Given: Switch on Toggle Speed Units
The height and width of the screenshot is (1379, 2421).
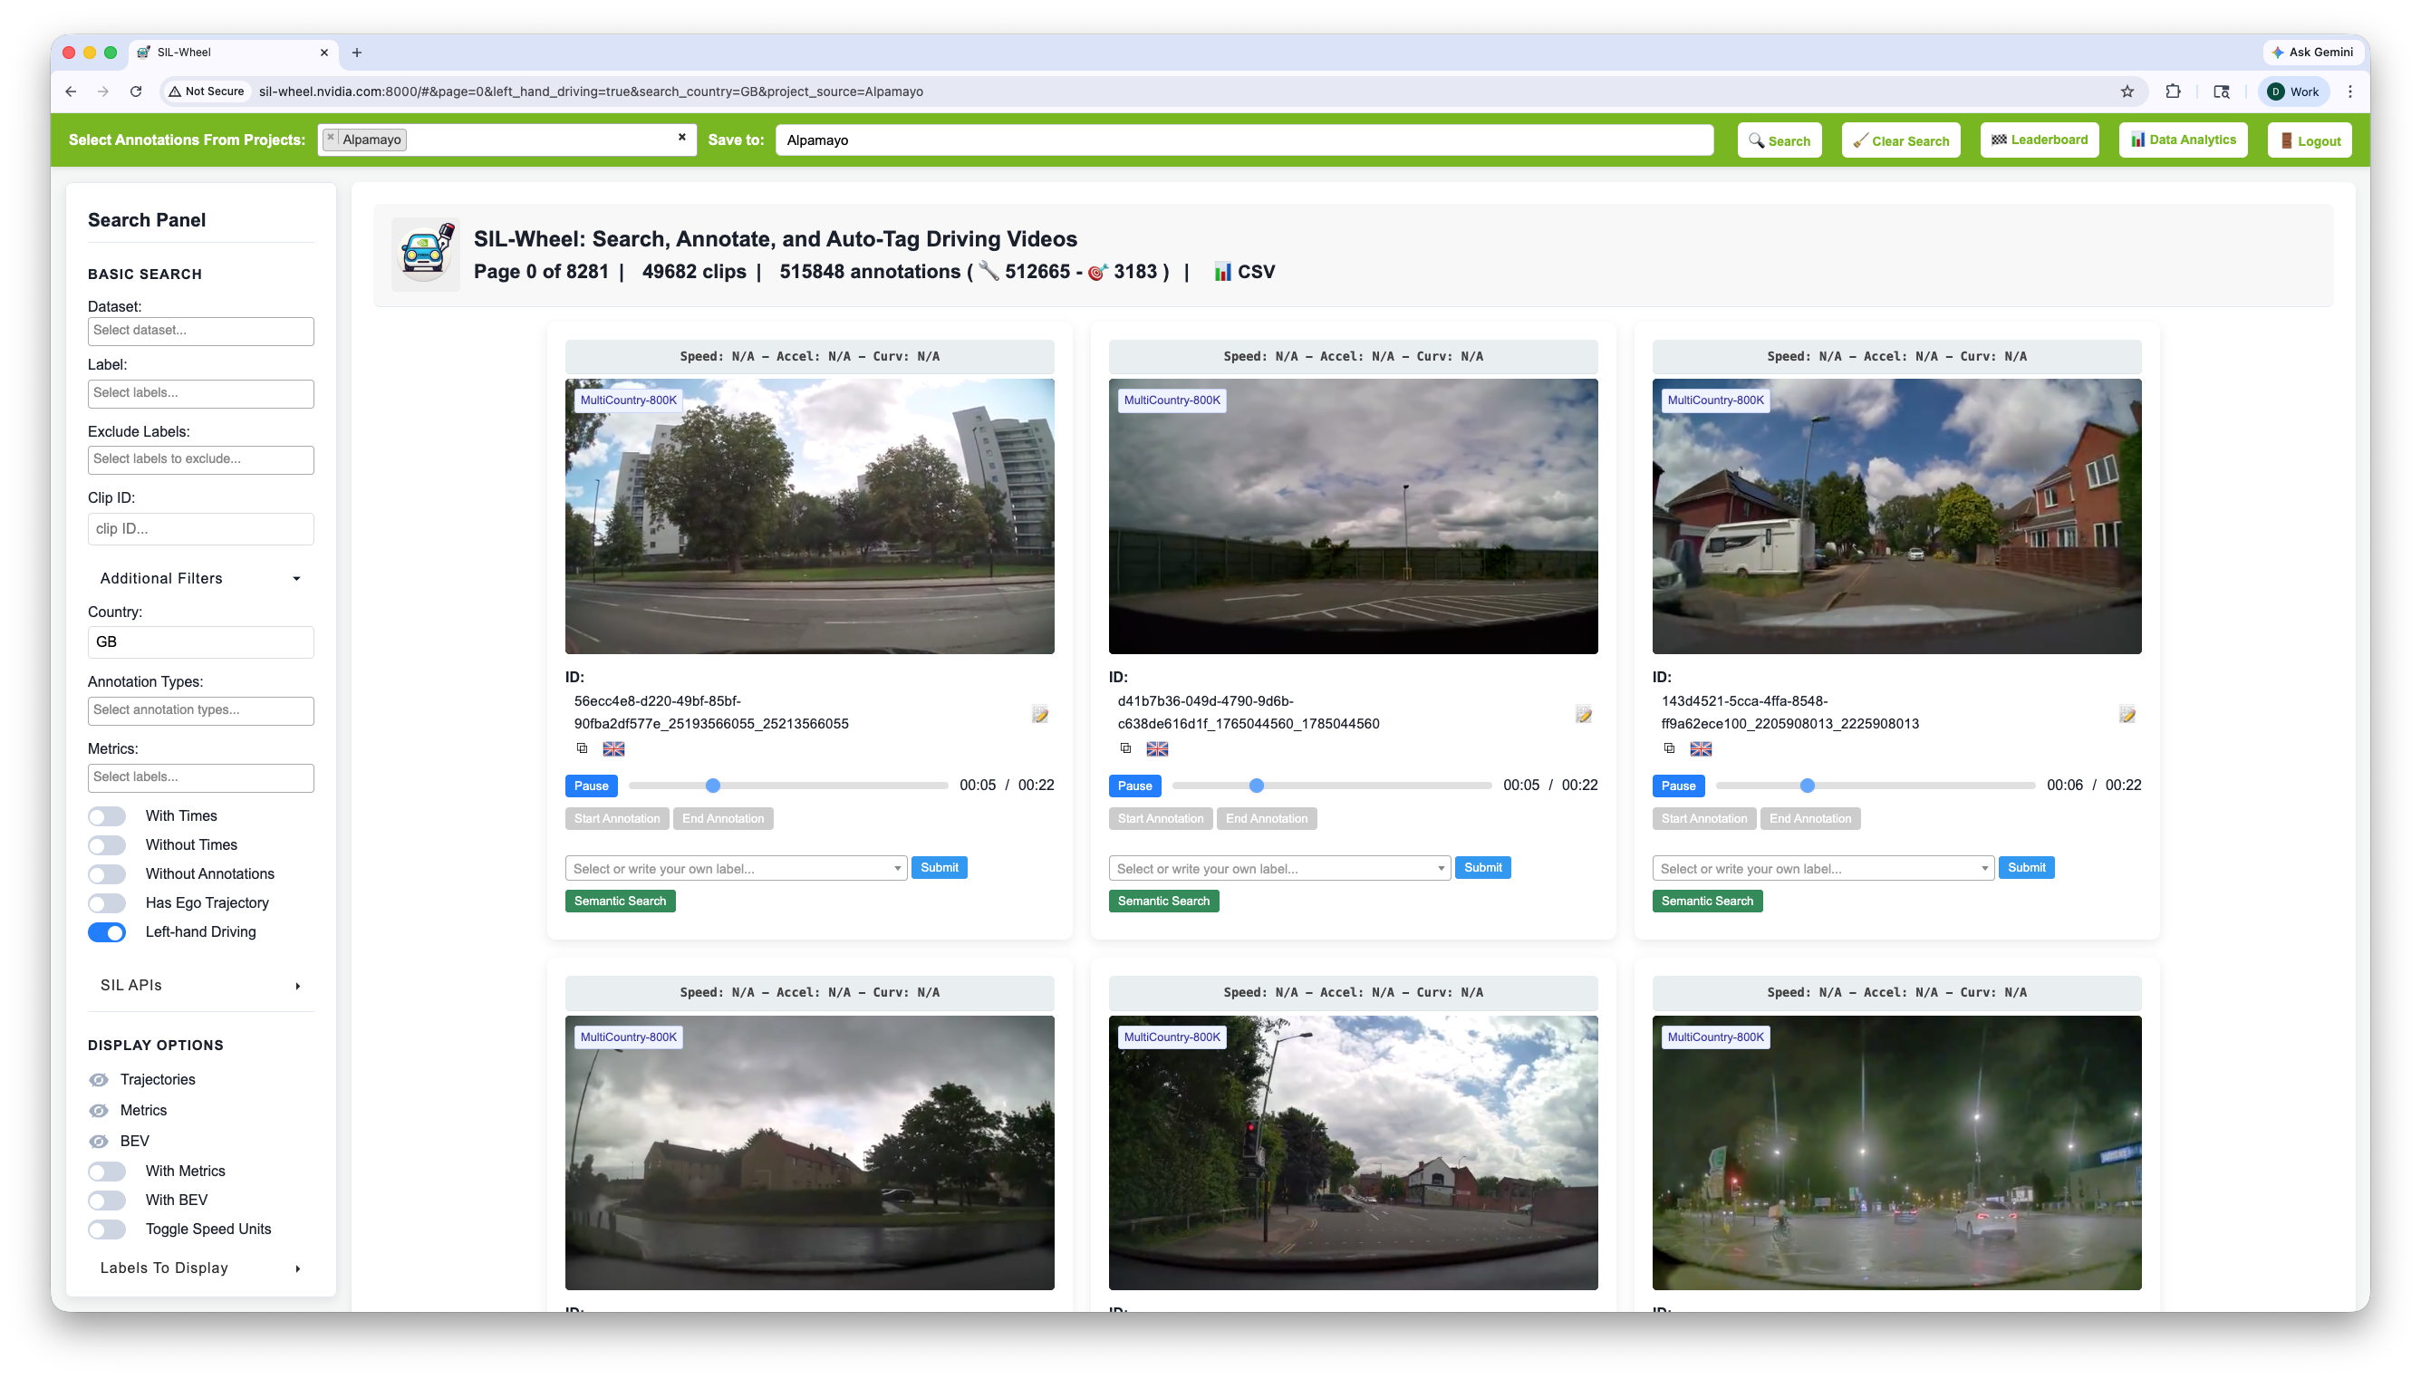Looking at the screenshot, I should [x=107, y=1230].
